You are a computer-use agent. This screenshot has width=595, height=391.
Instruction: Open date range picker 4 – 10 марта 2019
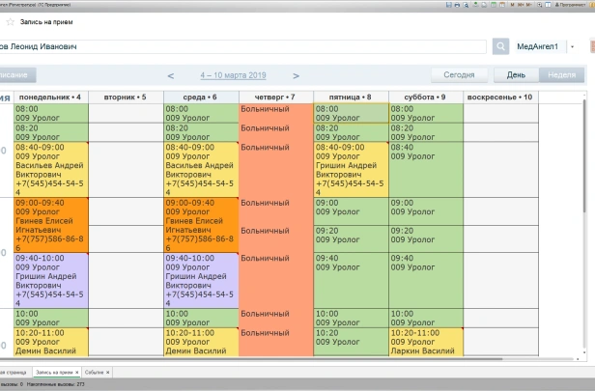(x=233, y=75)
